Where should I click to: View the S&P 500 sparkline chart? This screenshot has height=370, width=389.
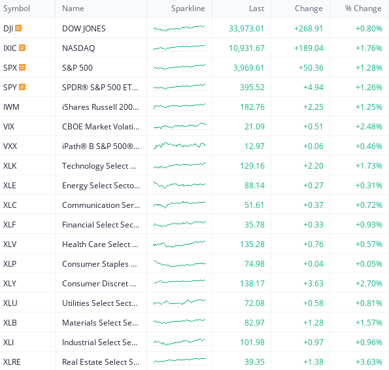[x=180, y=67]
